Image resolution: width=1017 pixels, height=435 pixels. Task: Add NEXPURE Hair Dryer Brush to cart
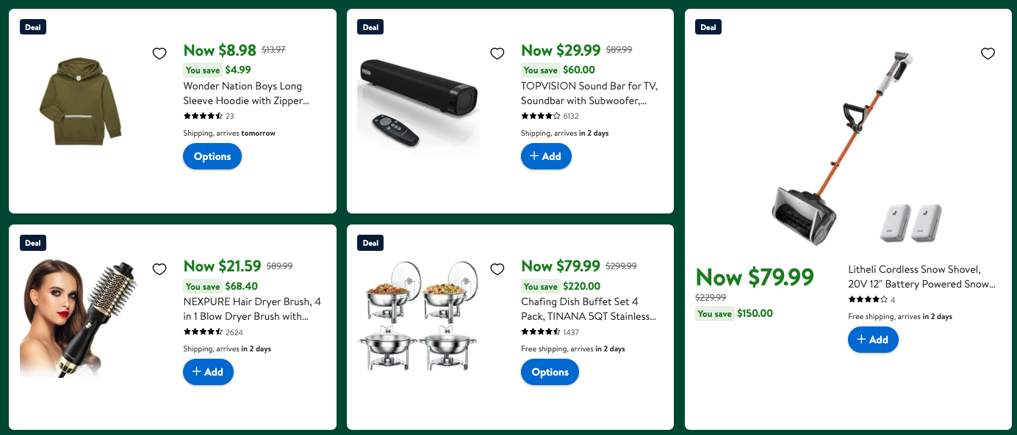(x=208, y=372)
